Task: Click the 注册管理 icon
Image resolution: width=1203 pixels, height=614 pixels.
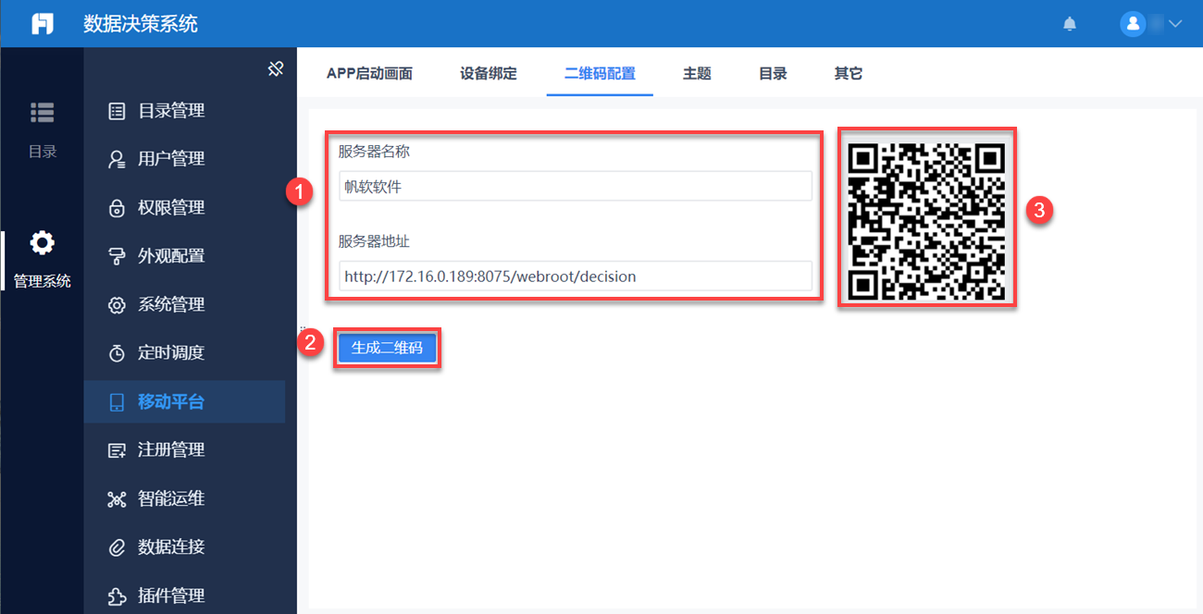Action: tap(117, 450)
